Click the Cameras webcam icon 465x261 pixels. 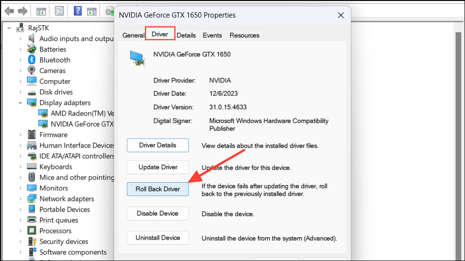pyautogui.click(x=31, y=70)
